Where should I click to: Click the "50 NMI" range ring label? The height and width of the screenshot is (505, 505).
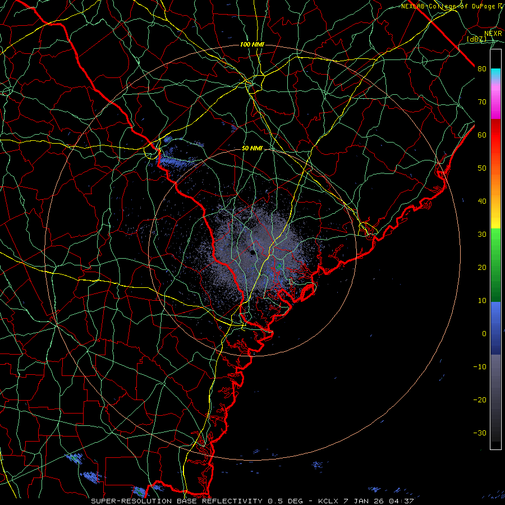pos(252,149)
